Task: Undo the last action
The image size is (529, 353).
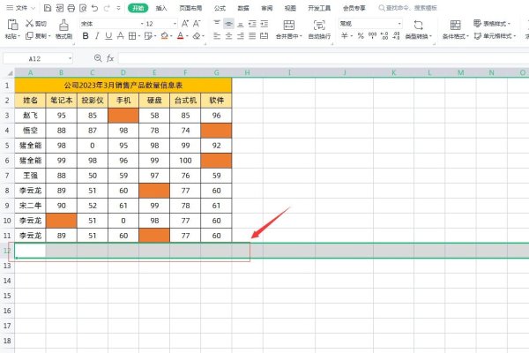Action: (x=95, y=8)
